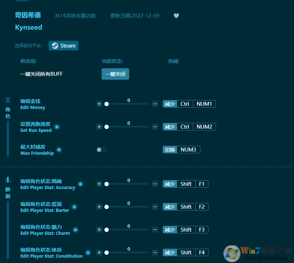The height and width of the screenshot is (263, 294).
Task: Click star icon next to Set Run Speed
Action: click(x=57, y=127)
